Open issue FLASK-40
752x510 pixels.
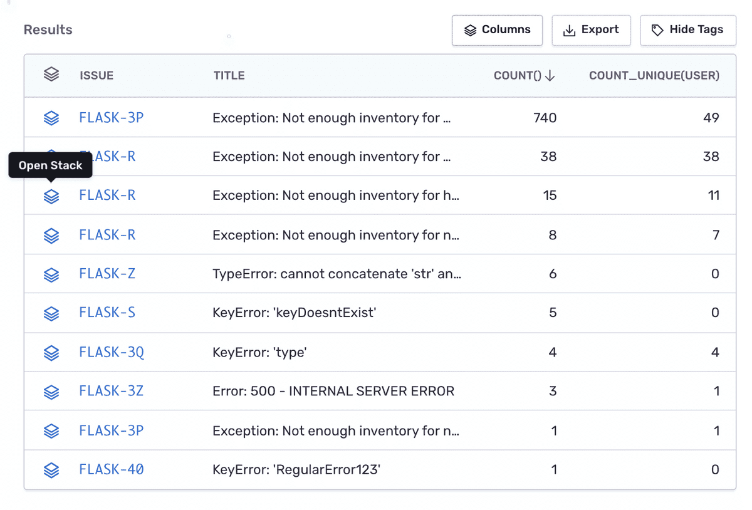(x=112, y=469)
